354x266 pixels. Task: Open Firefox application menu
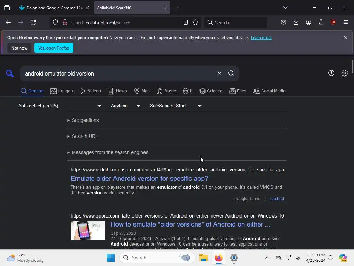point(346,22)
